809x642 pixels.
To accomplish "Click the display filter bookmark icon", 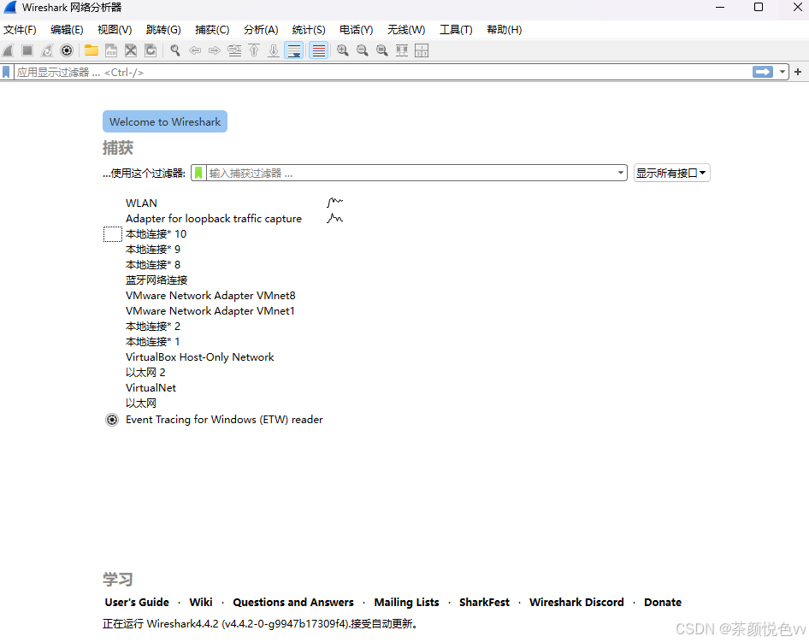I will 6,72.
